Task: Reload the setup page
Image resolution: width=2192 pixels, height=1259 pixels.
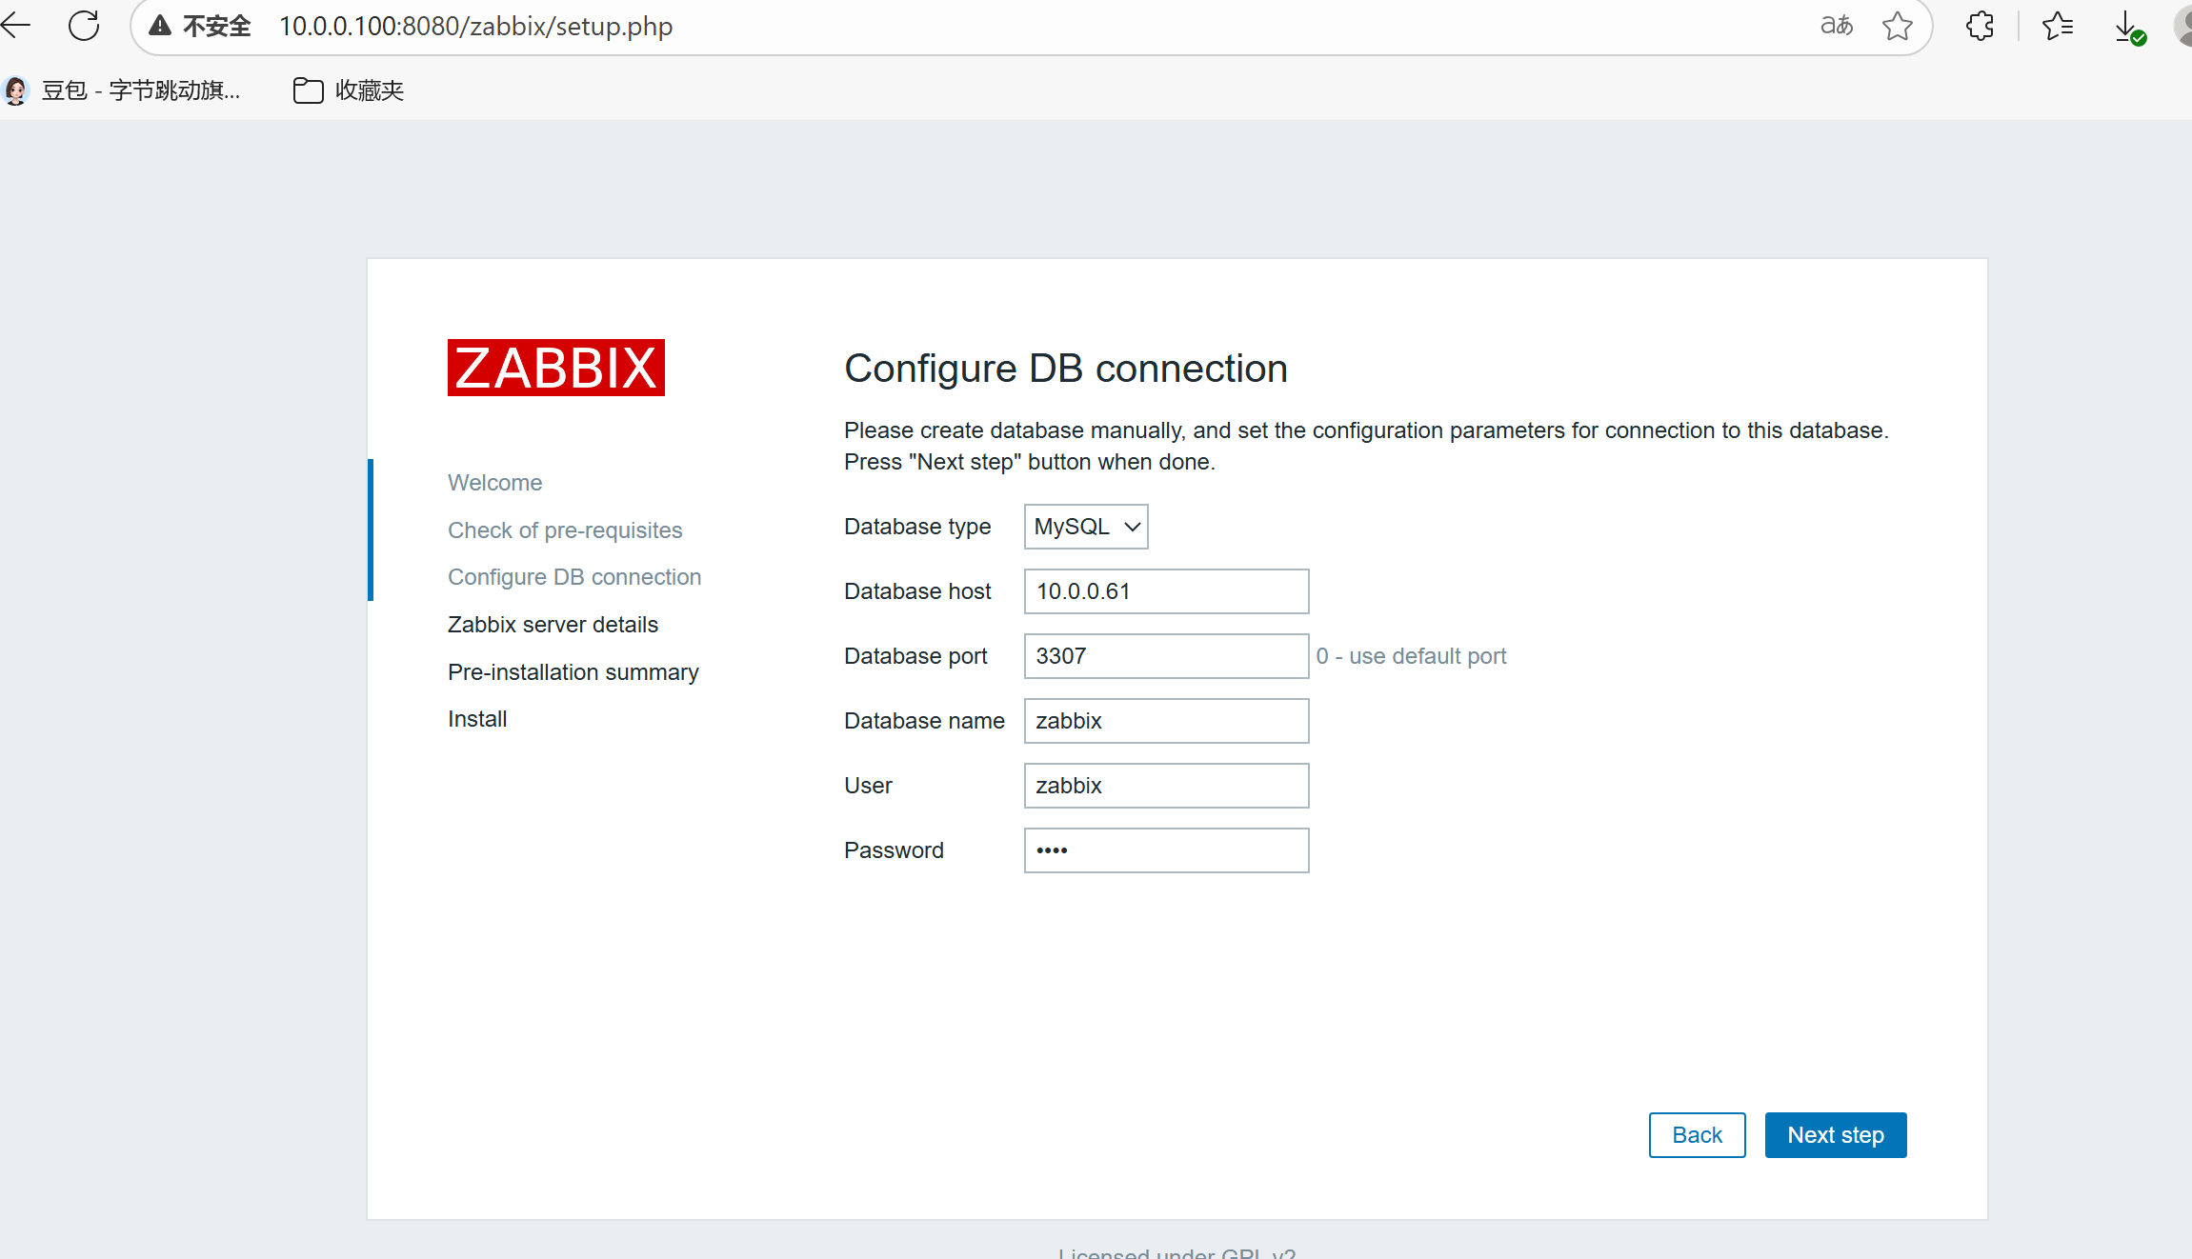Action: (x=84, y=26)
